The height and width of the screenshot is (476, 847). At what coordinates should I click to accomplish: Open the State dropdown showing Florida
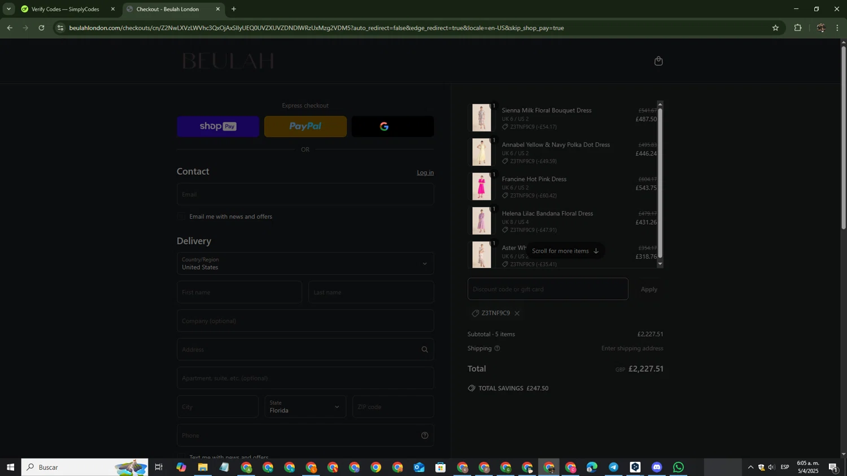click(305, 407)
